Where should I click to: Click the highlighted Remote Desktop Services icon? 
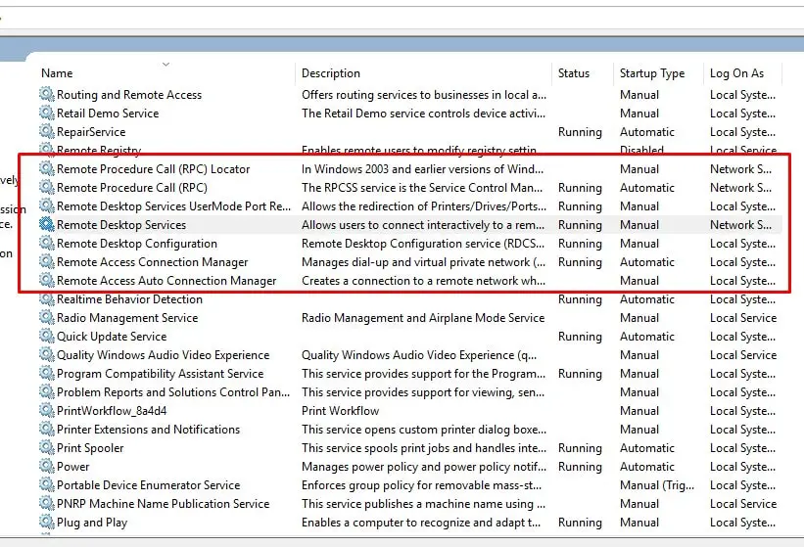47,224
